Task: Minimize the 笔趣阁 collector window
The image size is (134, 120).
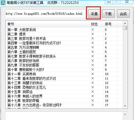Action: [x=109, y=2]
